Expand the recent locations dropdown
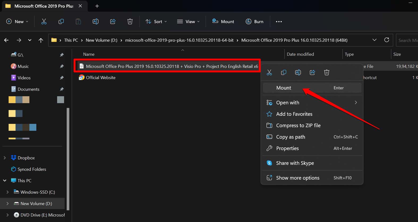Viewport: 418px width, 222px height. tap(30, 40)
